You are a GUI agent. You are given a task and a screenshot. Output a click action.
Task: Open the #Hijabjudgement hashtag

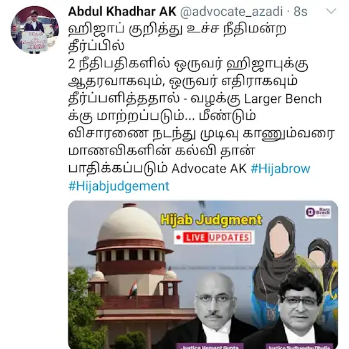(119, 186)
